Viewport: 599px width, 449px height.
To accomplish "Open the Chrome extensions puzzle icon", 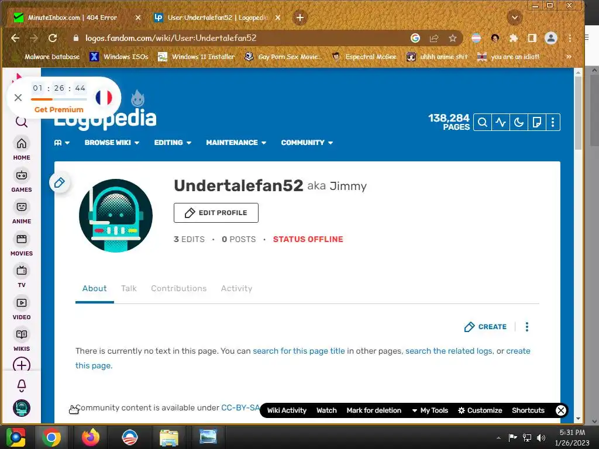I will coord(514,38).
